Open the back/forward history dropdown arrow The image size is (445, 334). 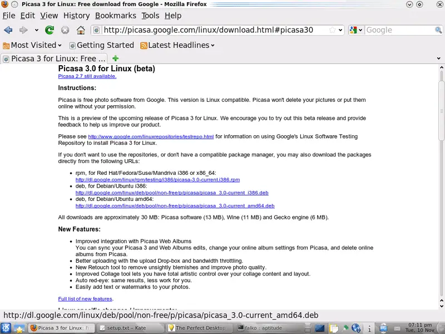click(x=37, y=30)
